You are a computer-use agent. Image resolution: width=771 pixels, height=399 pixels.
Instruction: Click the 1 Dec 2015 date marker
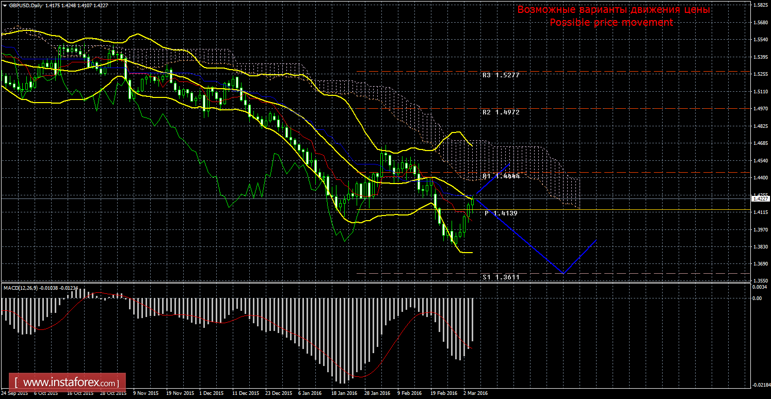click(x=211, y=393)
